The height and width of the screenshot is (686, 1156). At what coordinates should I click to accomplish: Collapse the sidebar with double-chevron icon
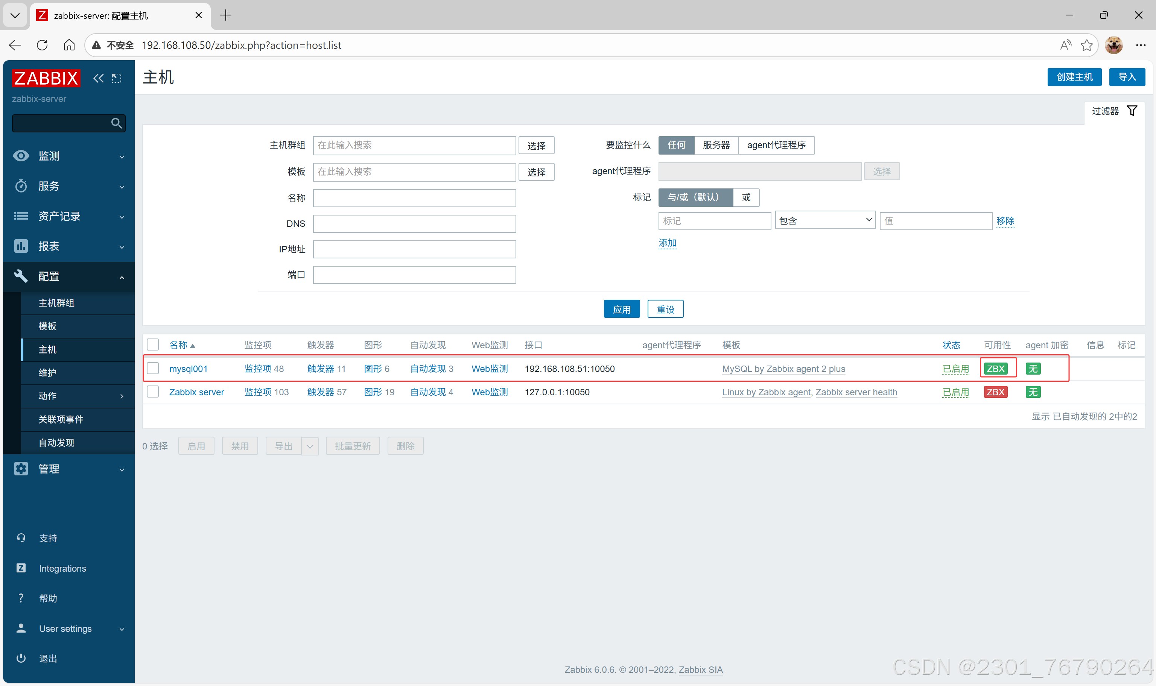coord(98,78)
